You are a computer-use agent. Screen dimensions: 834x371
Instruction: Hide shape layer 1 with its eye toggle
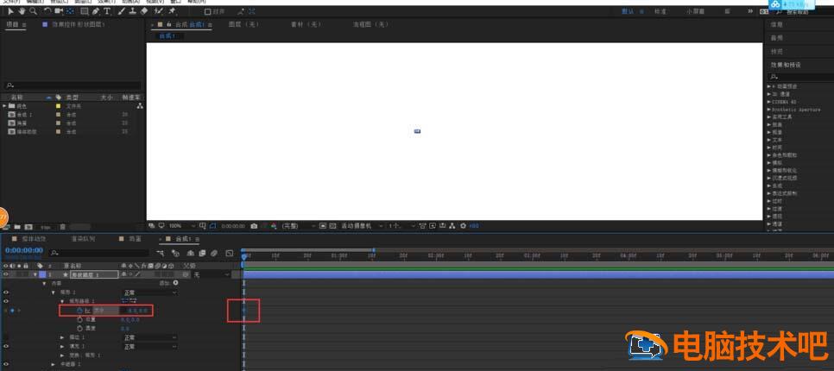pos(6,274)
